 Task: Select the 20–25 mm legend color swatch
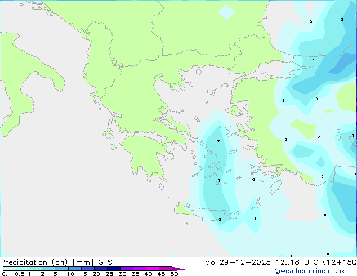(101, 269)
